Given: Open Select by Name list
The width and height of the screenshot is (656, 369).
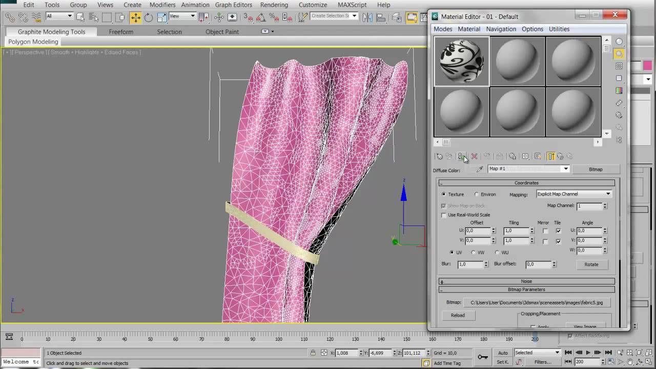Looking at the screenshot, I should coord(94,17).
